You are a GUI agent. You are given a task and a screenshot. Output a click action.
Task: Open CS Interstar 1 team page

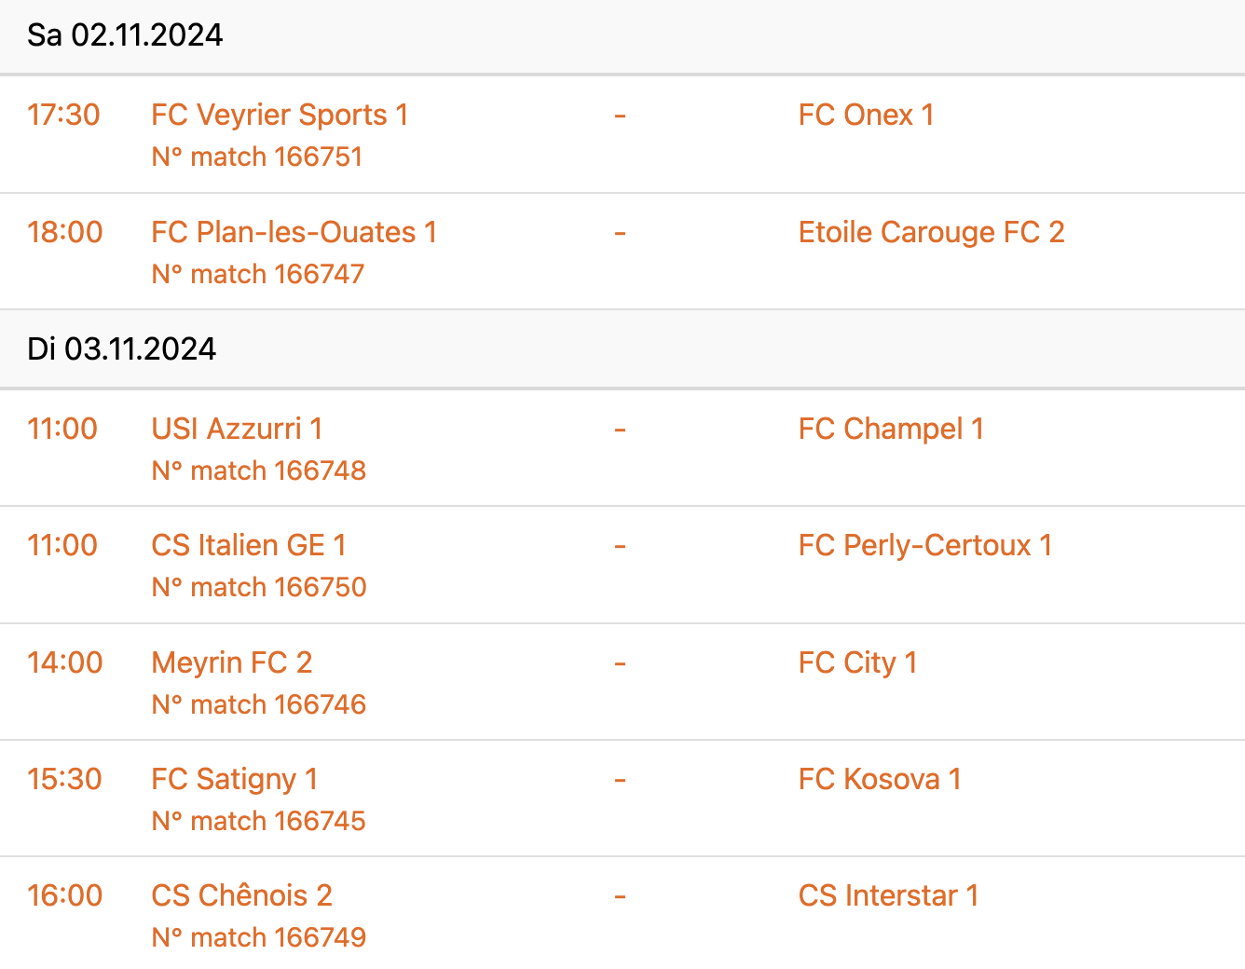(888, 895)
